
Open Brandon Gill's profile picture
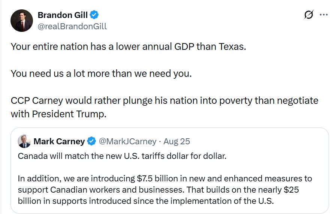22,21
